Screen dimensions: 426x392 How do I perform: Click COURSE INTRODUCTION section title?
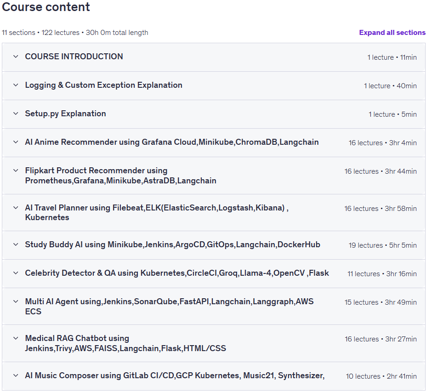point(74,57)
